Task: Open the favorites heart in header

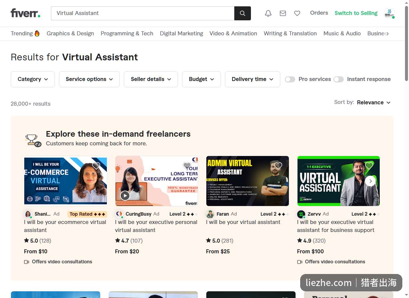Action: [x=297, y=13]
